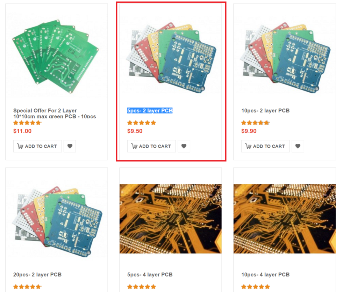Click the 5pcs- 4 layer PCB circuit image
This screenshot has width=358, height=292.
coord(171,219)
